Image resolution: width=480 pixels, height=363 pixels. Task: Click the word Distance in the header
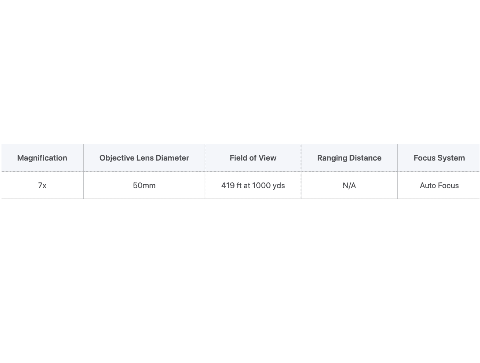click(366, 158)
